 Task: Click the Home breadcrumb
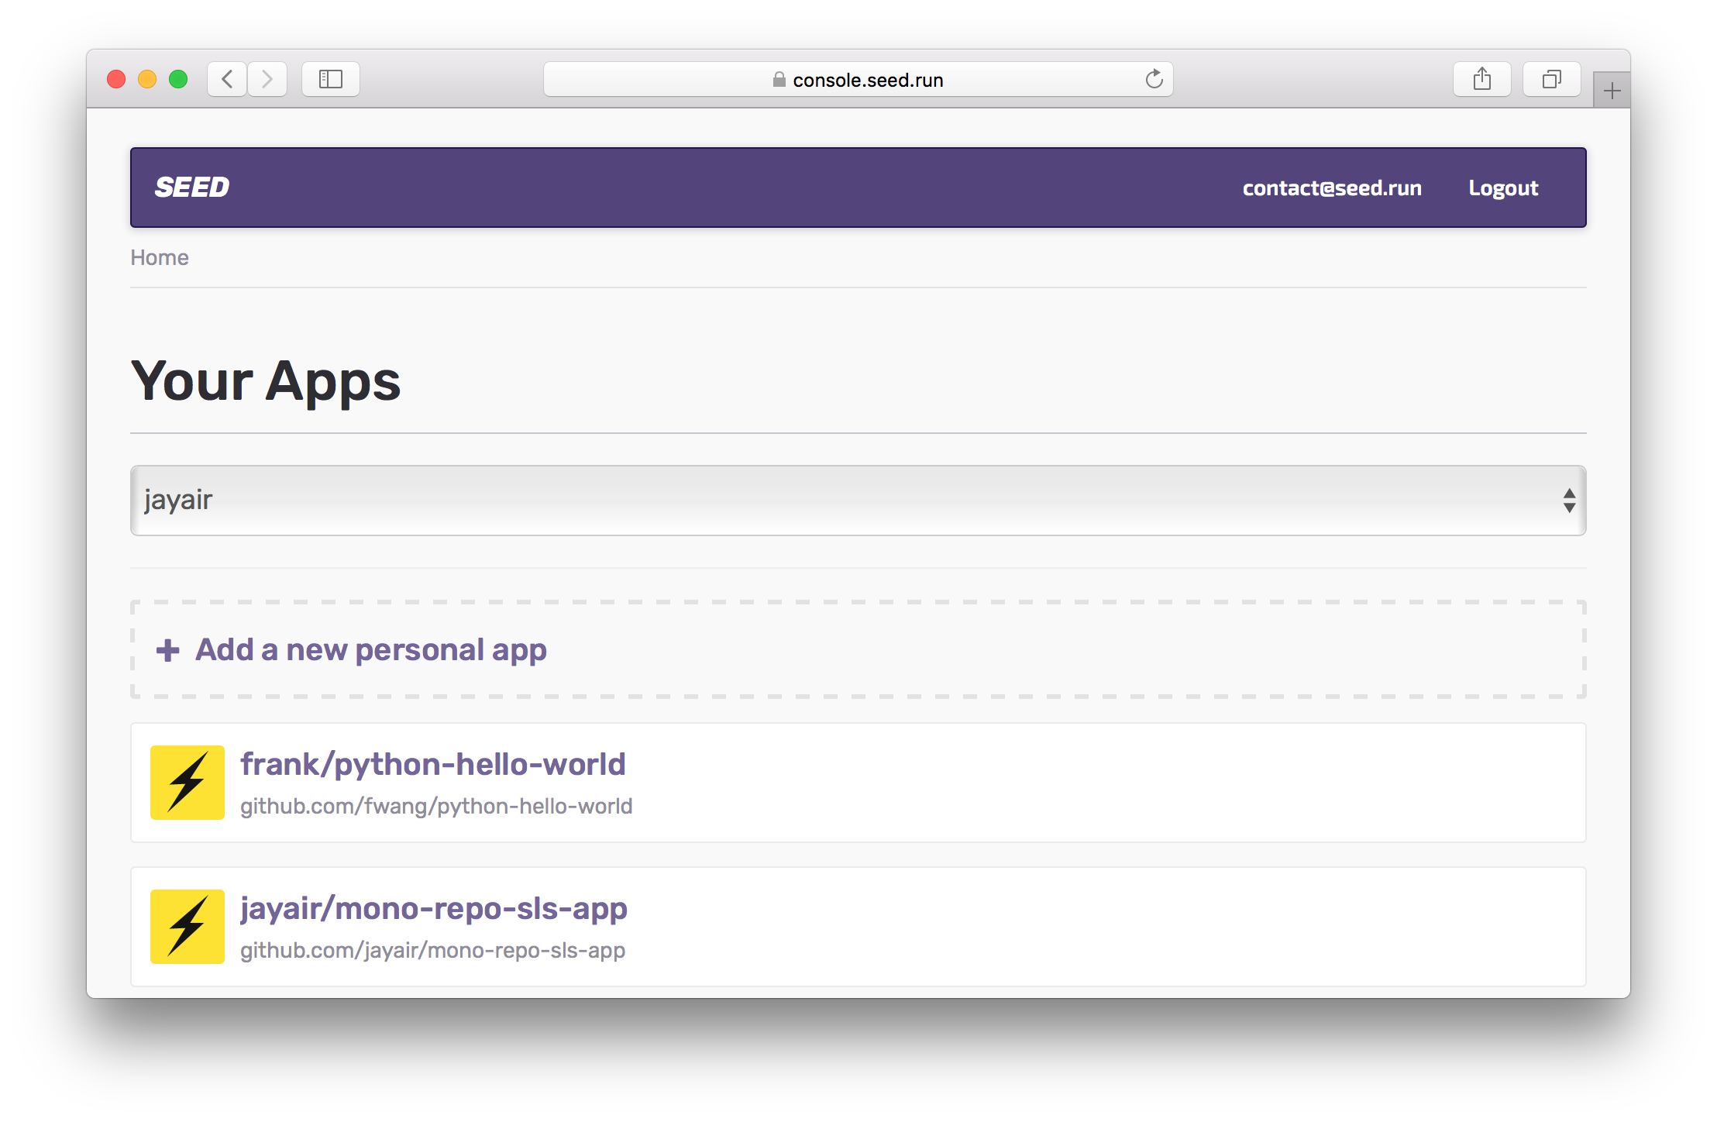[159, 257]
